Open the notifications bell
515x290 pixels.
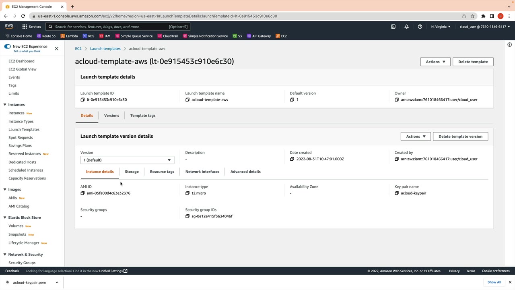point(406,27)
